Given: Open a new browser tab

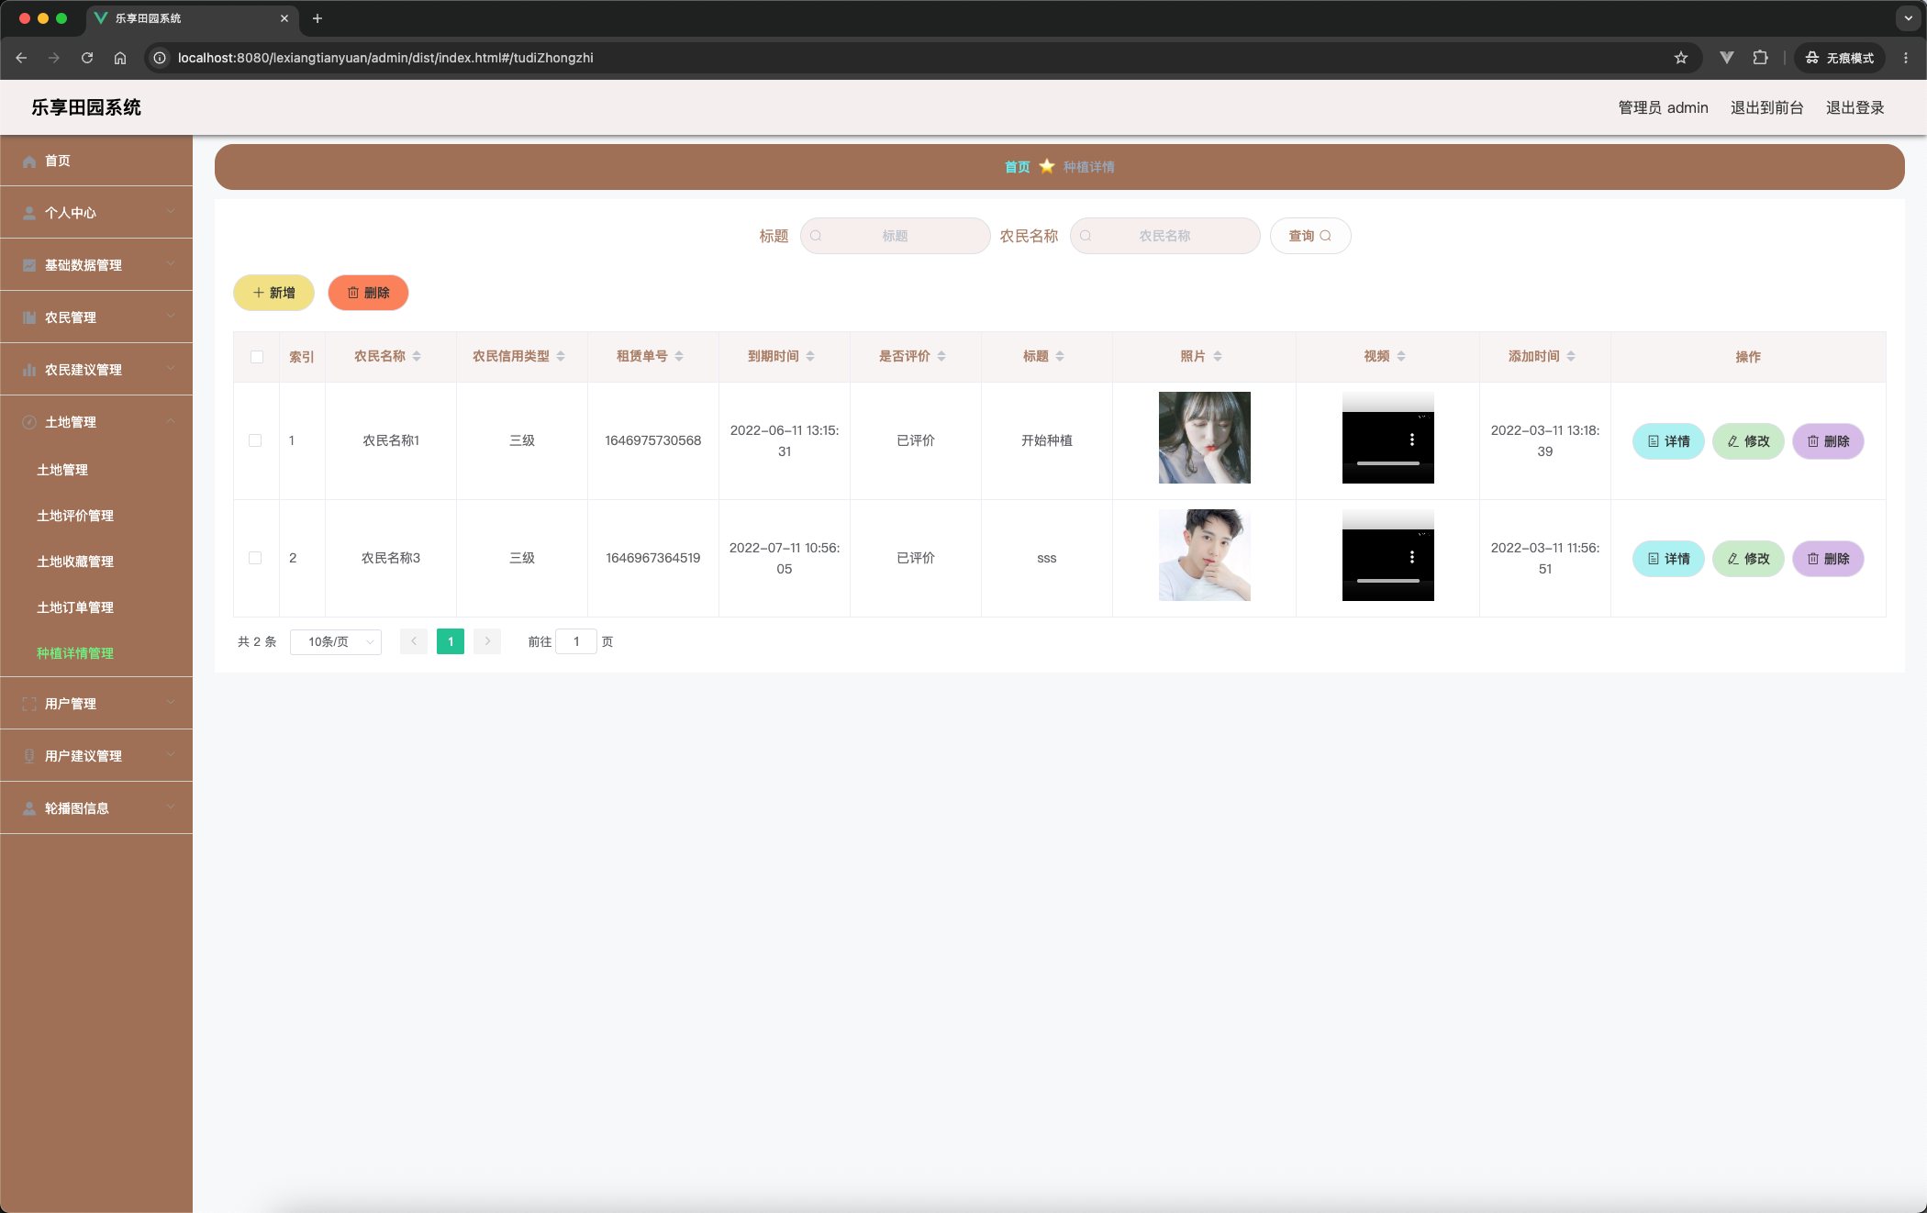Looking at the screenshot, I should point(317,18).
